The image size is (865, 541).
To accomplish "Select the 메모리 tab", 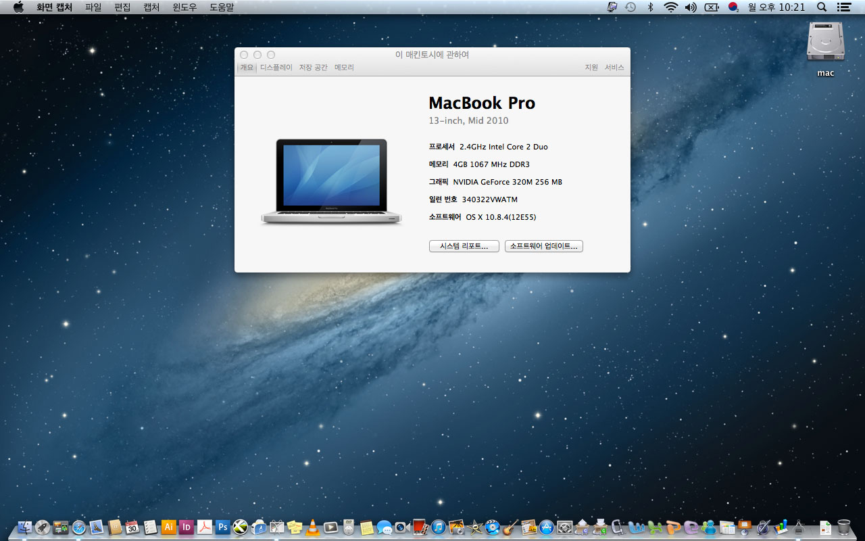I will click(x=344, y=68).
